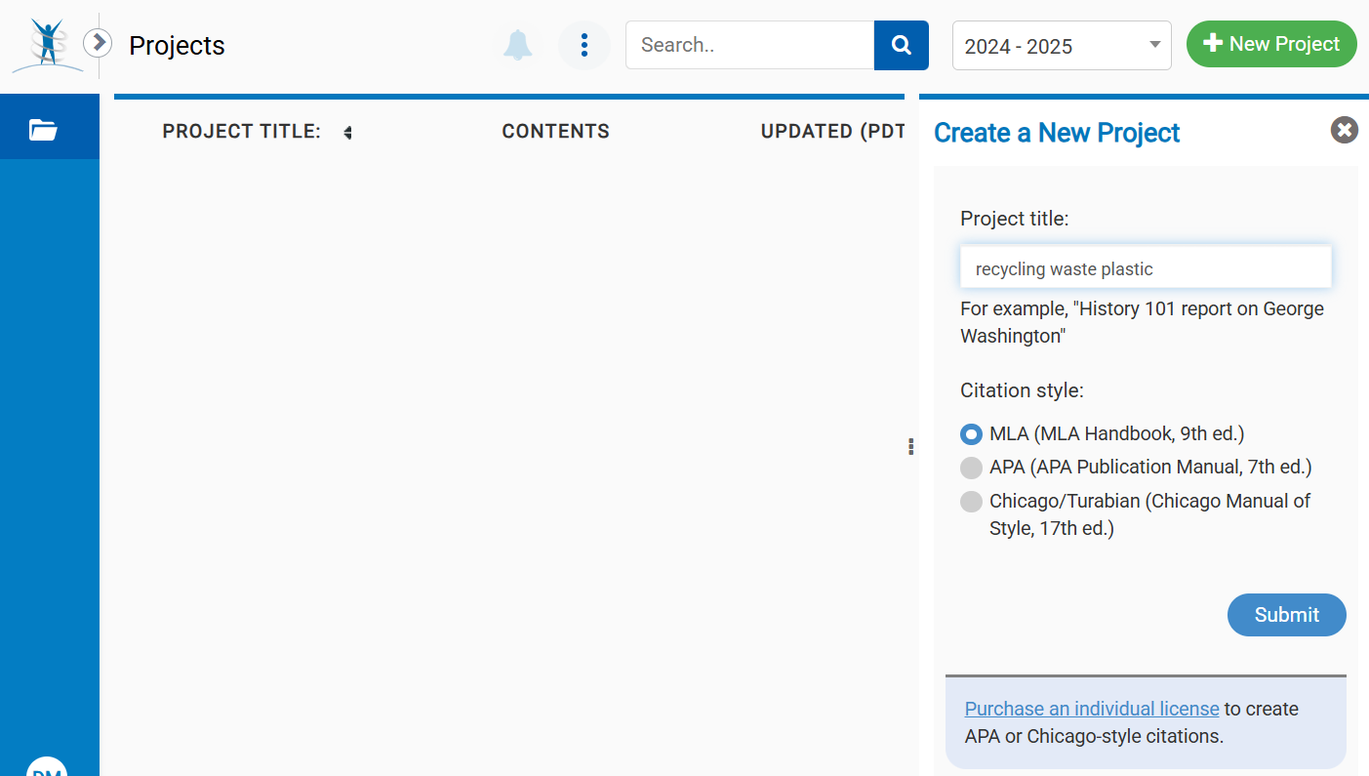Click the user avatar at the bottom left
The height and width of the screenshot is (776, 1369).
47,768
